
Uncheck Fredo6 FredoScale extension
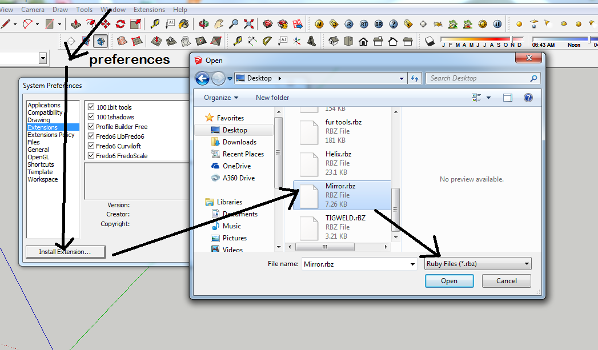pyautogui.click(x=91, y=155)
